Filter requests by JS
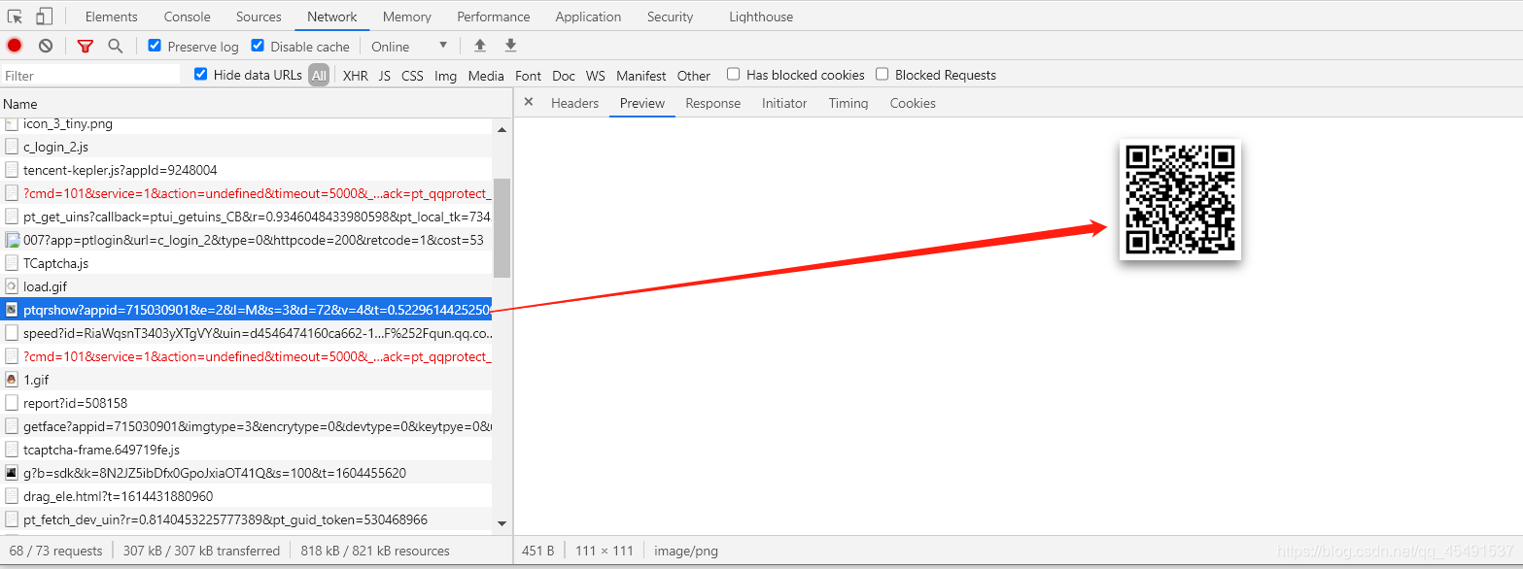1523x569 pixels. 385,75
